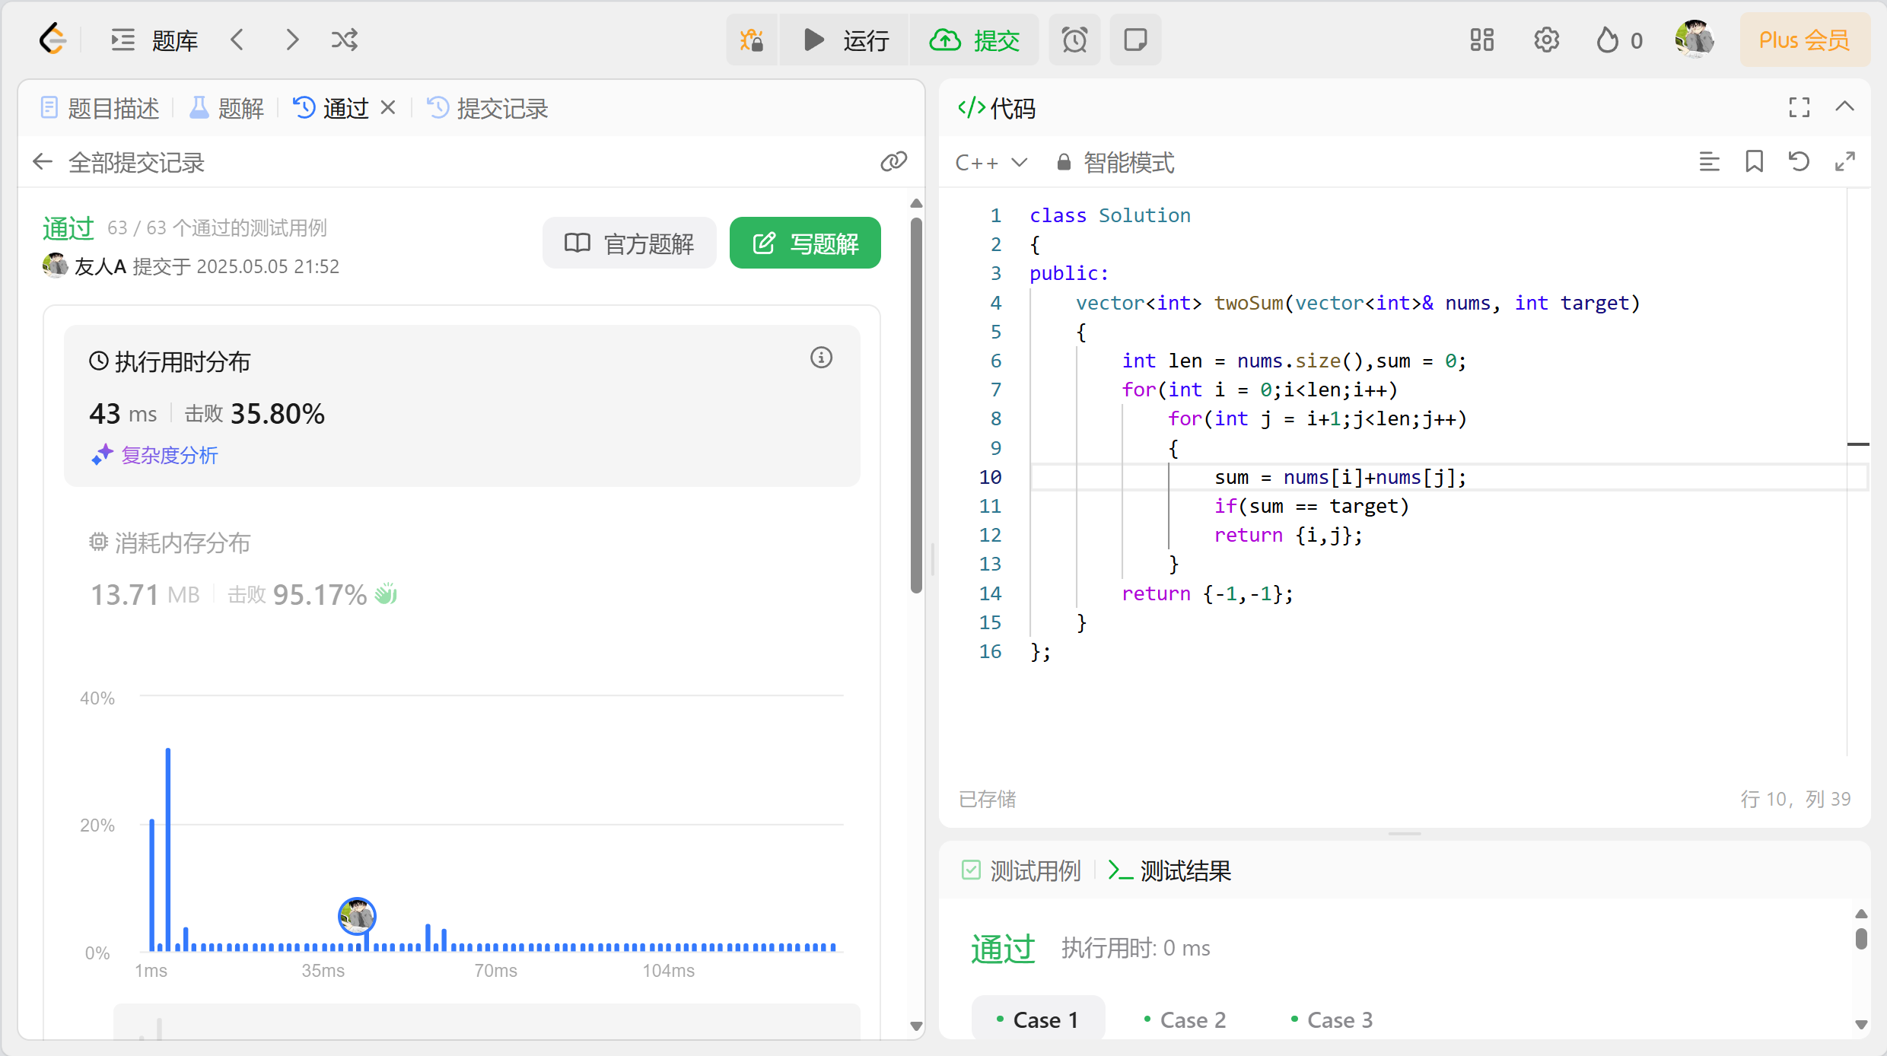The height and width of the screenshot is (1056, 1887).
Task: Click the shuffle random problem icon
Action: 345,40
